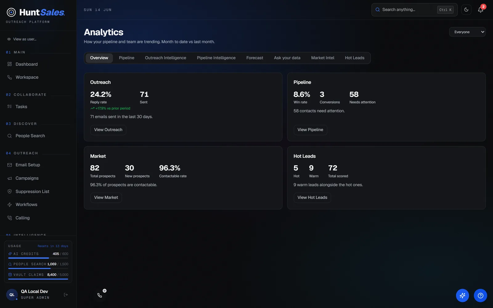This screenshot has height=308, width=493.
Task: Click the 8.6% Win rate value
Action: pyautogui.click(x=302, y=94)
